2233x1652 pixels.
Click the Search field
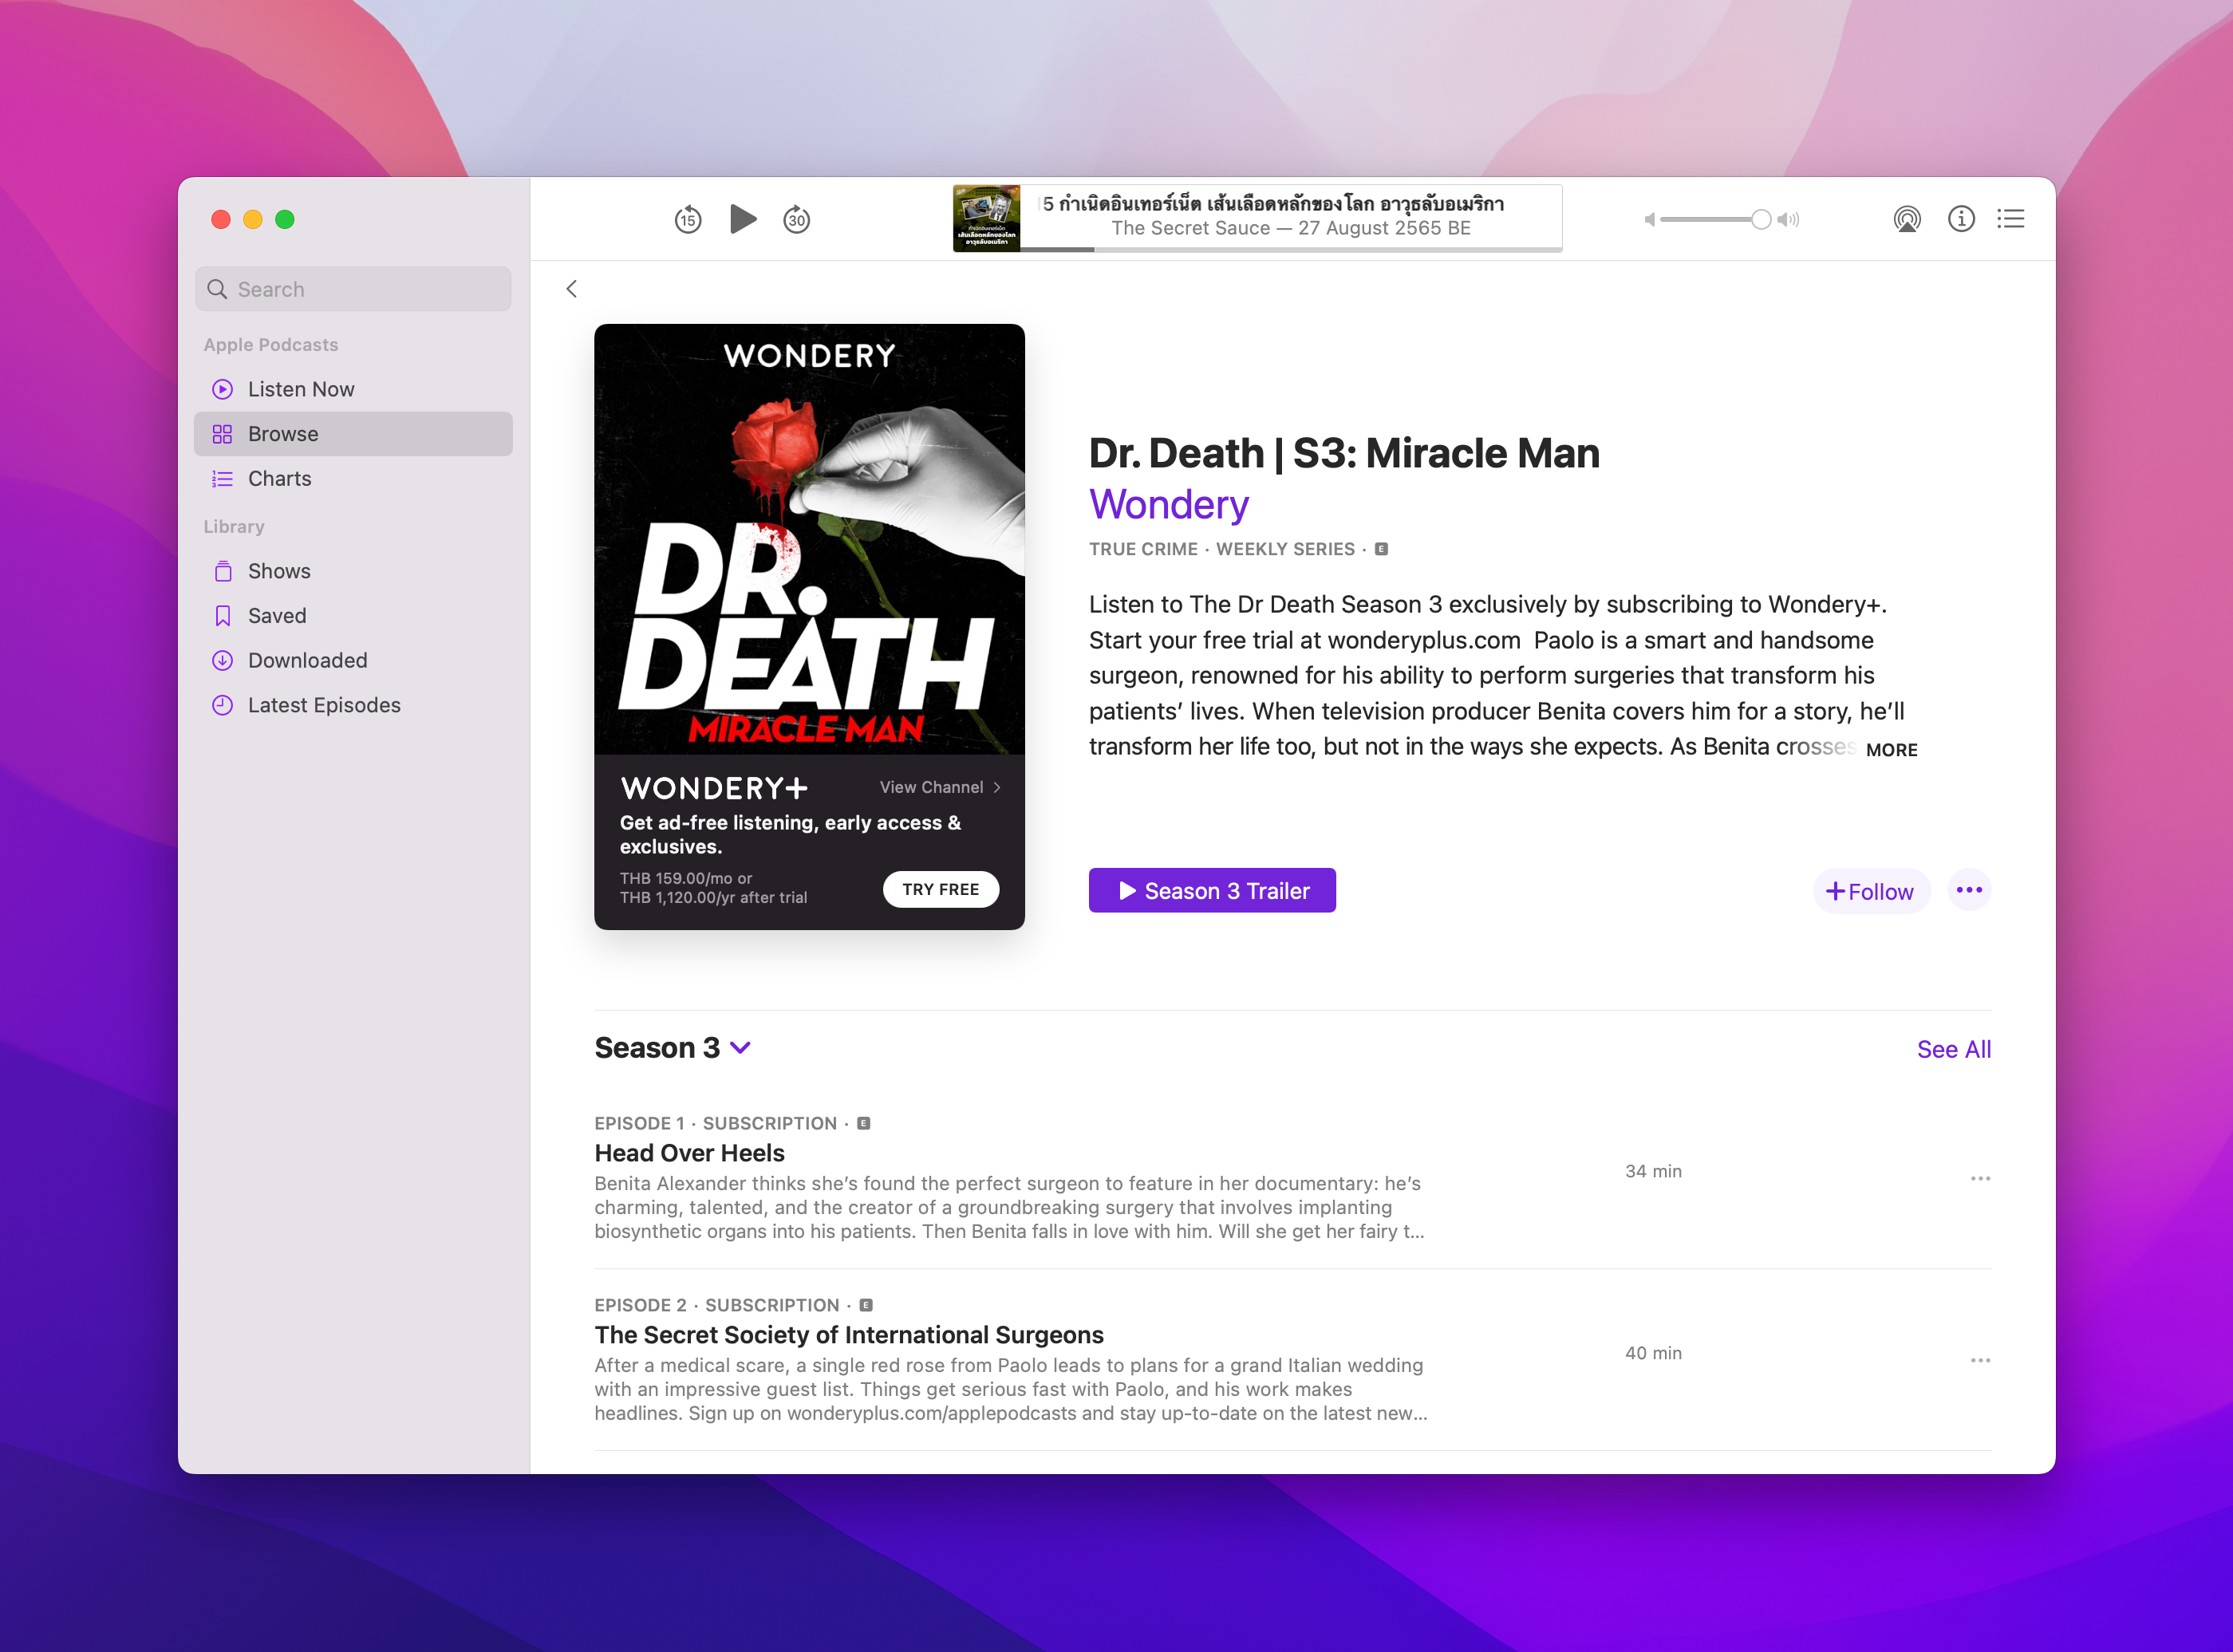pyautogui.click(x=353, y=289)
